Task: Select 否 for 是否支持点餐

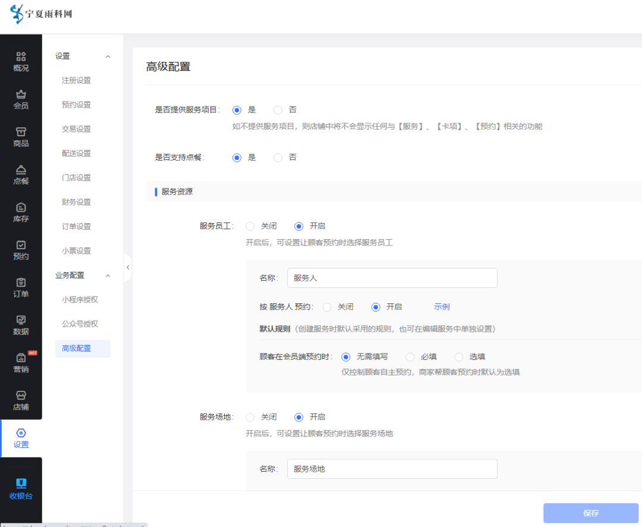Action: 278,158
